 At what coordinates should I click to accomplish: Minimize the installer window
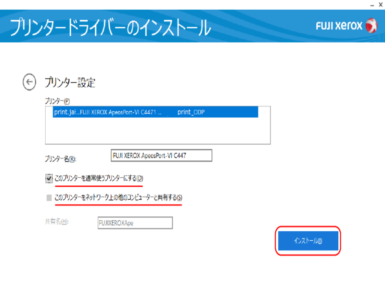[372, 5]
